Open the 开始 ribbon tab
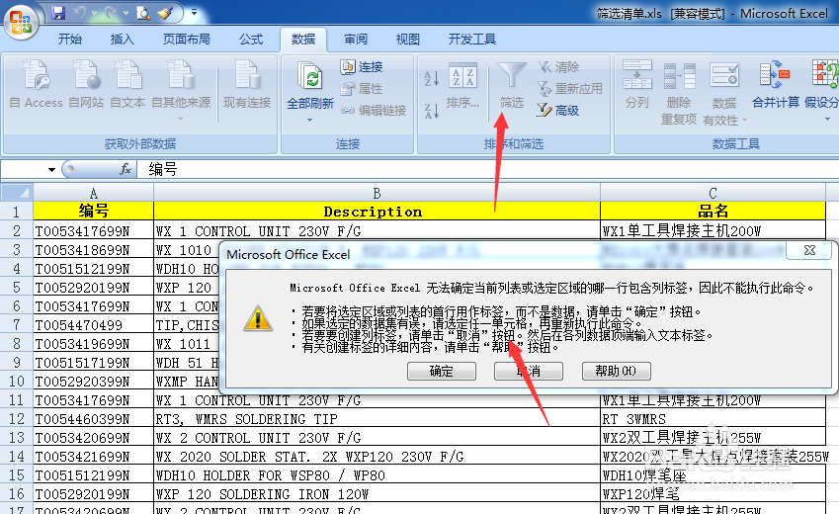Screen dimensions: 839x514 [70, 40]
